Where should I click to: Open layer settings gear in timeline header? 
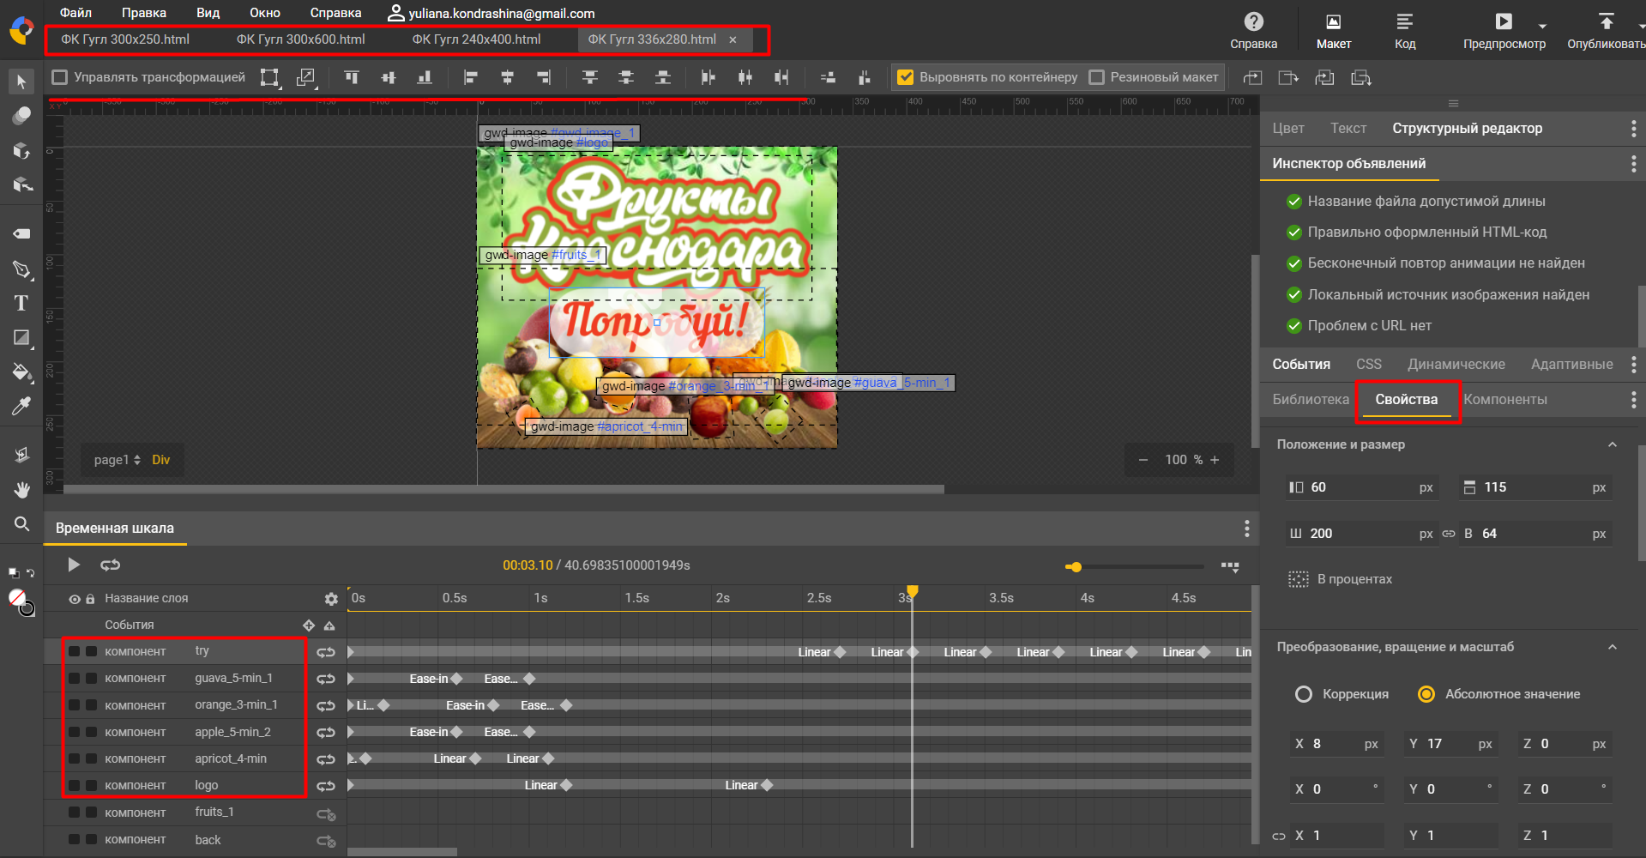click(x=331, y=599)
